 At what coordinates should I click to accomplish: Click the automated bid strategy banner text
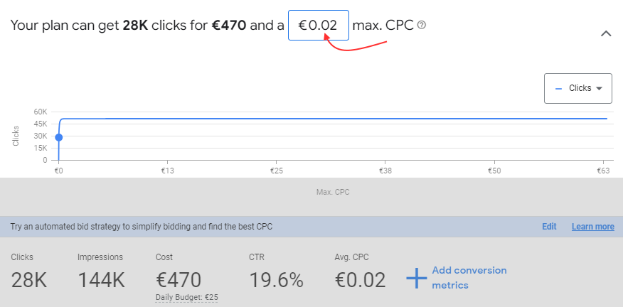tap(142, 227)
